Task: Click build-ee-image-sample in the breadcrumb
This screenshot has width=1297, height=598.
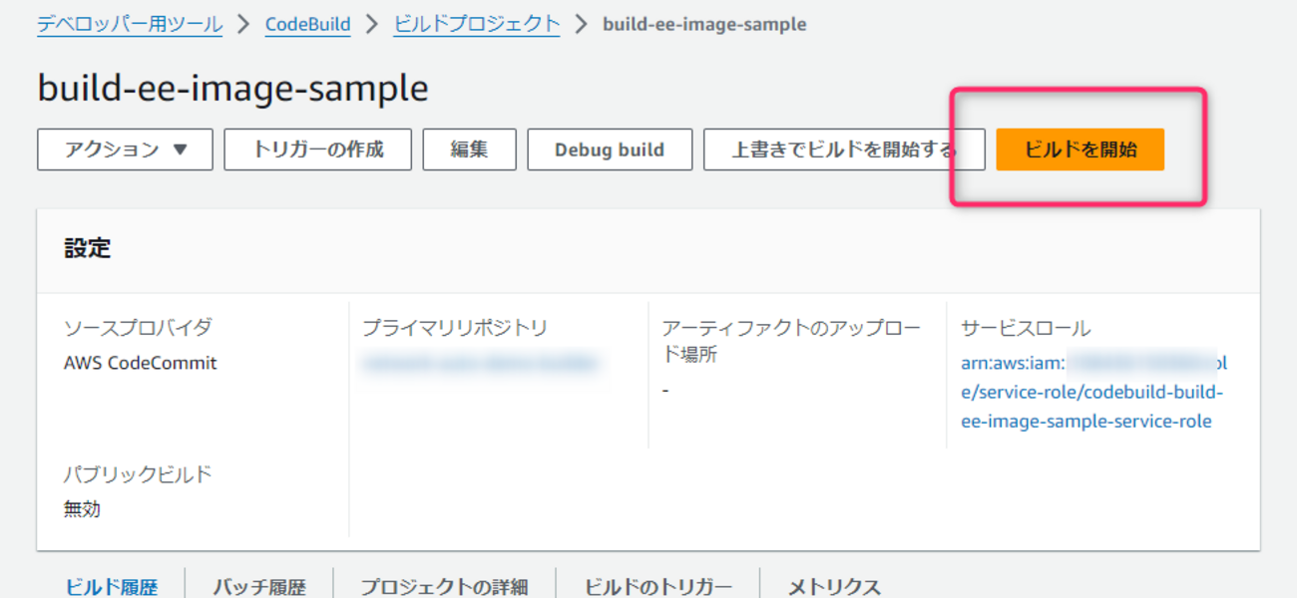Action: [704, 24]
